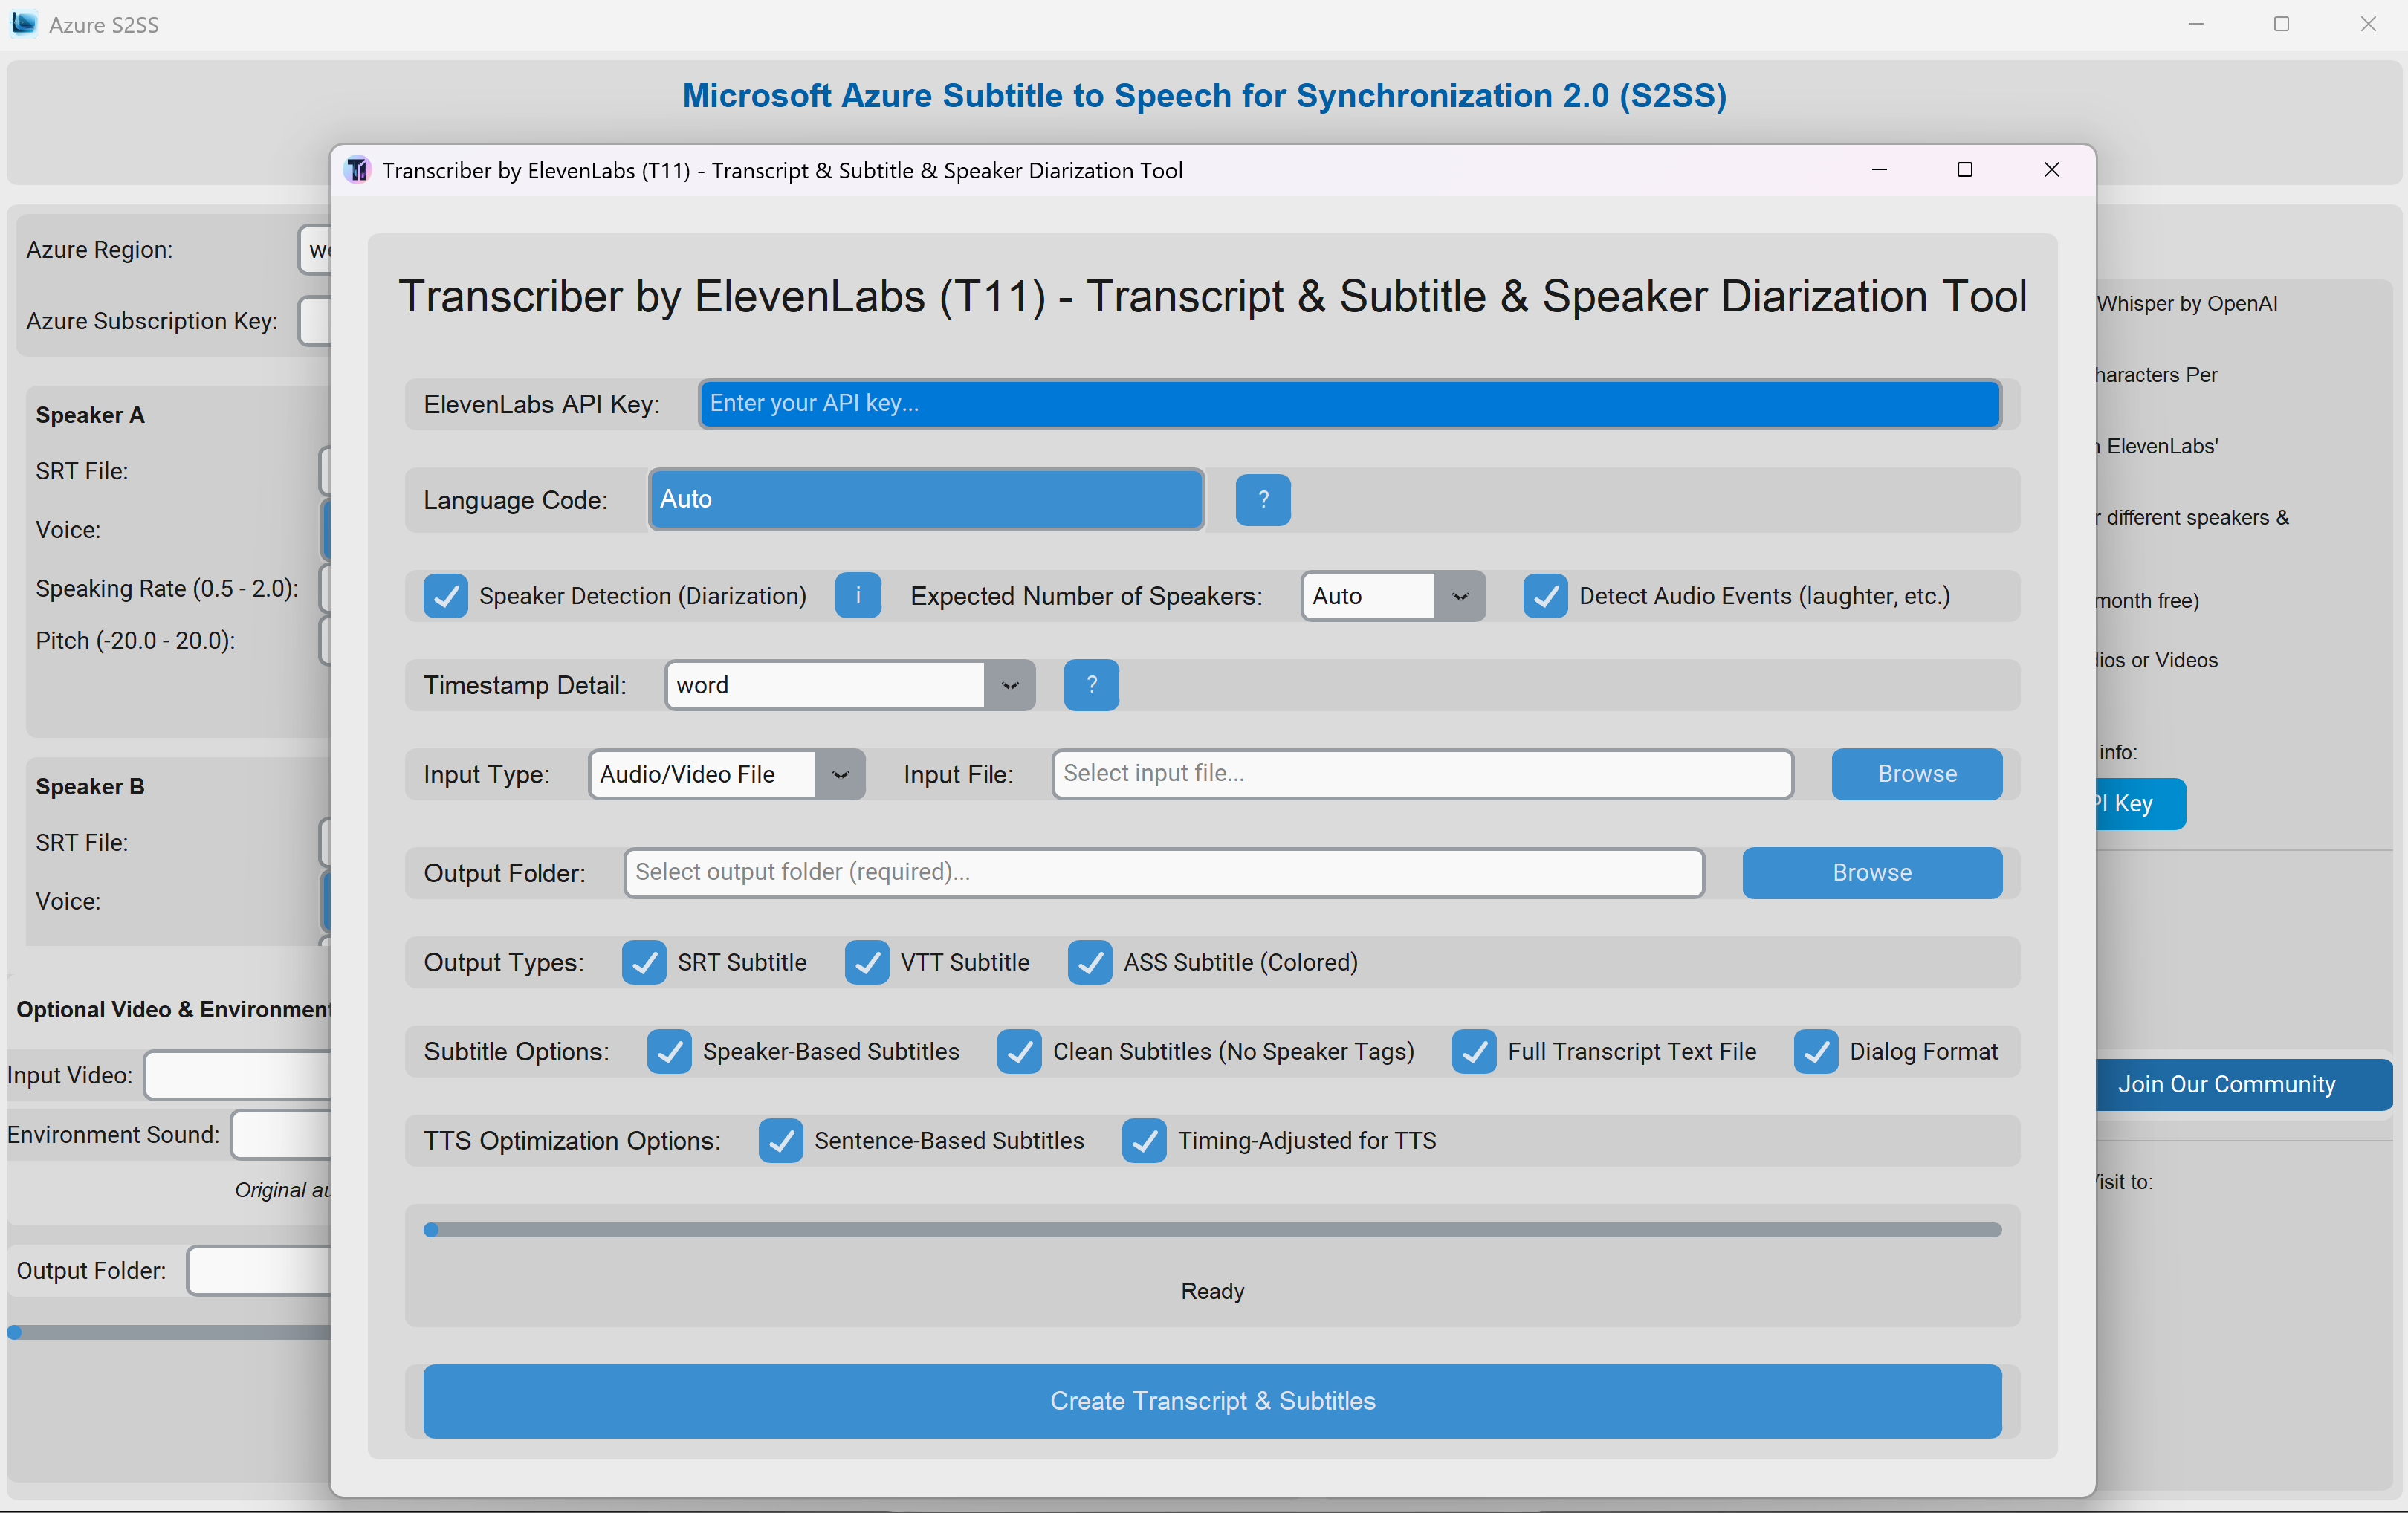The image size is (2408, 1513).
Task: Toggle the VTT Subtitle output type
Action: point(866,962)
